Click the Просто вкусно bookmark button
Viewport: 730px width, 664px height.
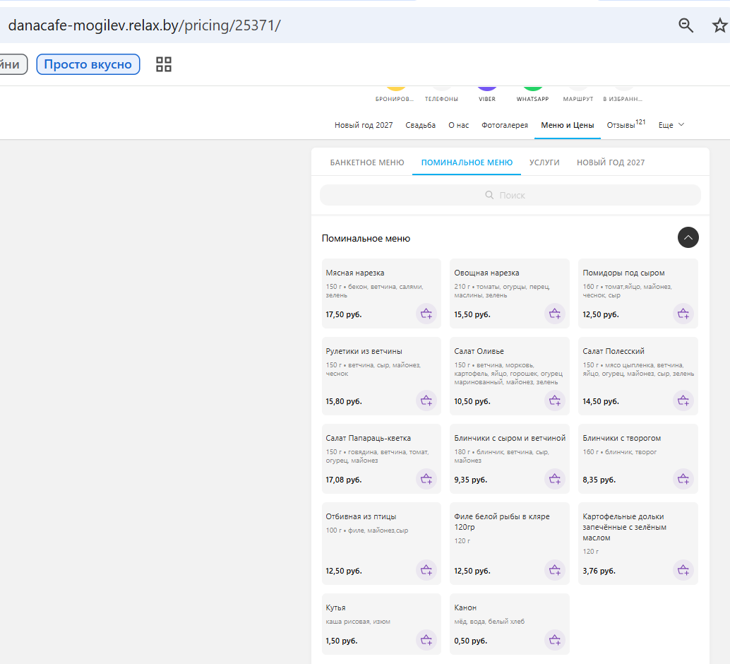[88, 64]
